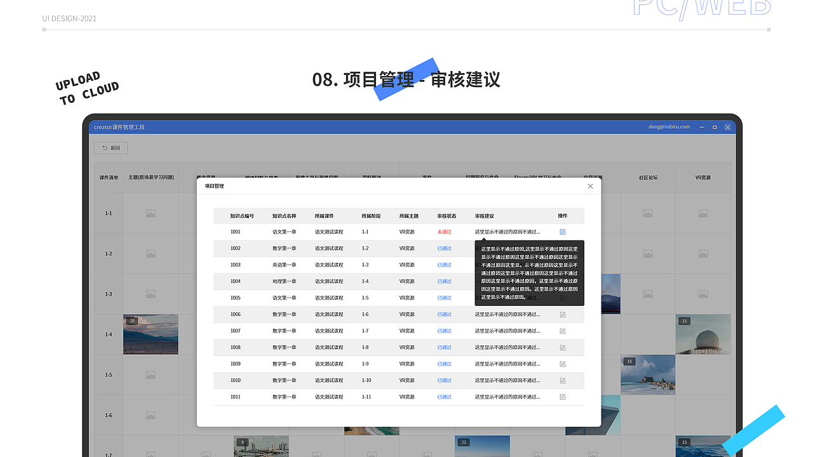Viewport: 813px width, 457px height.
Task: Click the image placeholder icon in row 1-6 first cell
Action: [150, 415]
